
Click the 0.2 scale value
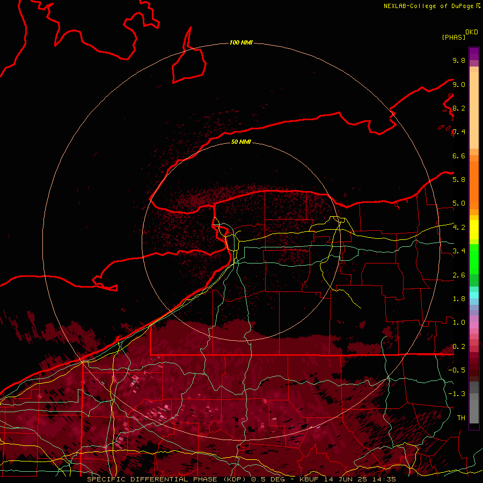click(x=459, y=347)
